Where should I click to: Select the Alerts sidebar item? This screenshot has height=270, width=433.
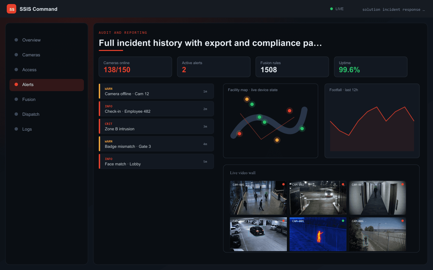pyautogui.click(x=47, y=85)
